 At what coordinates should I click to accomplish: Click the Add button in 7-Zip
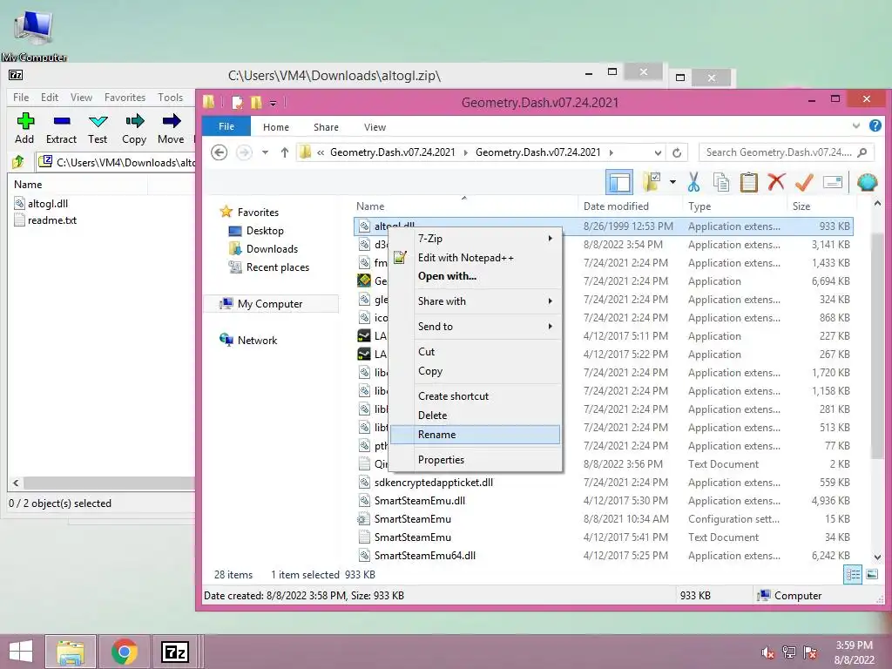(24, 128)
